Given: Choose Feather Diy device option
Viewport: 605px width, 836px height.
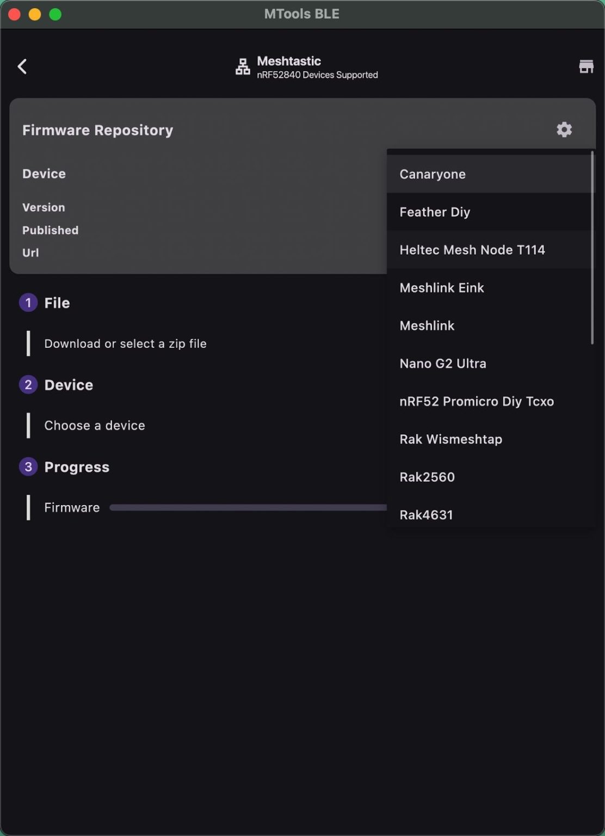Looking at the screenshot, I should [435, 212].
